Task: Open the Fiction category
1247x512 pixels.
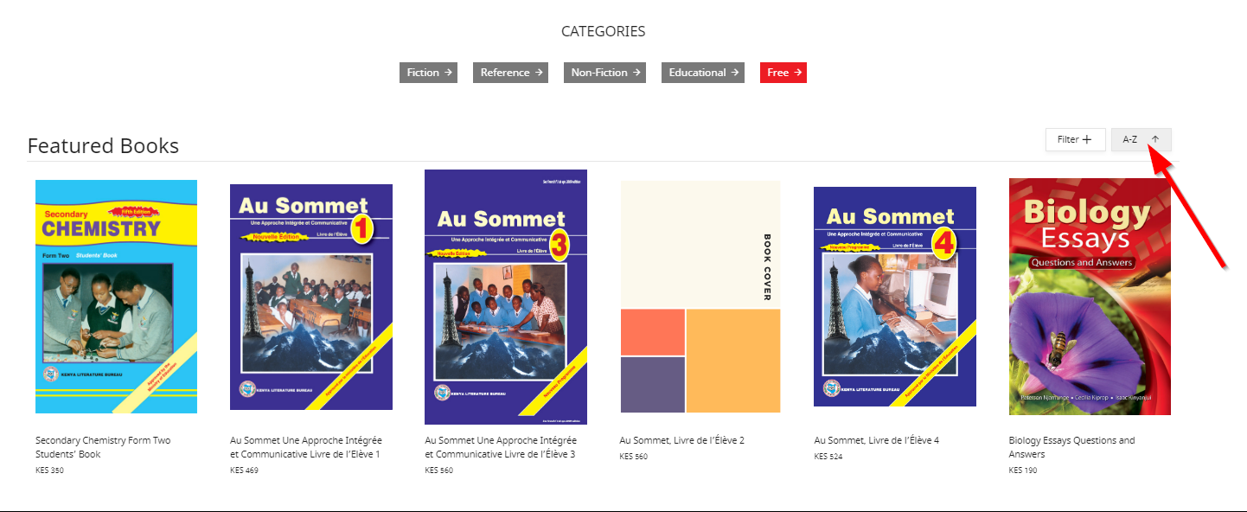Action: click(x=428, y=73)
